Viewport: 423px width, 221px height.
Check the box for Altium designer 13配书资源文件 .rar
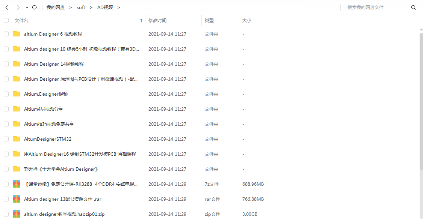click(x=6, y=199)
